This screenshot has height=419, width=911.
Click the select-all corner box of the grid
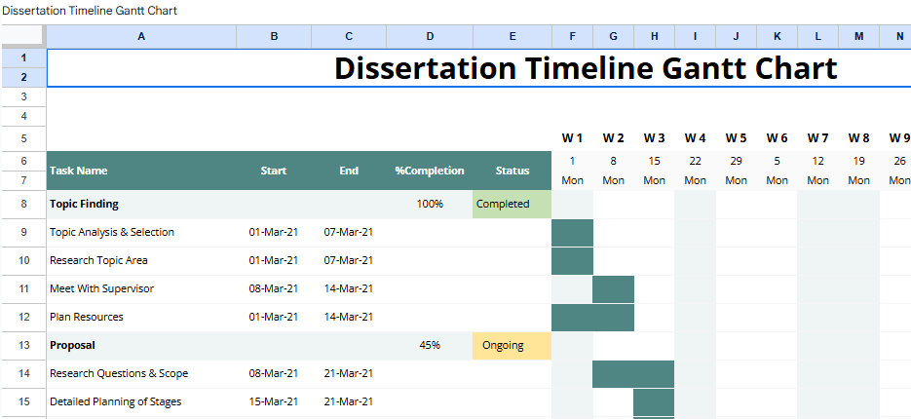pos(22,36)
